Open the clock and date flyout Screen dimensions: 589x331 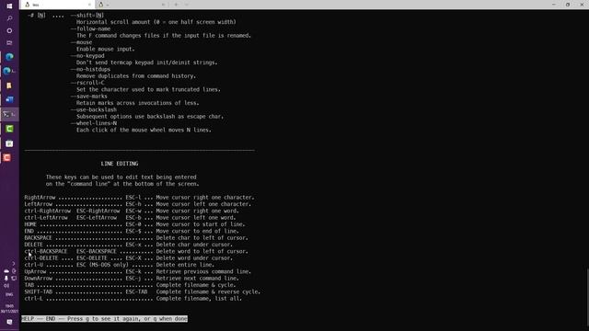(x=9, y=309)
